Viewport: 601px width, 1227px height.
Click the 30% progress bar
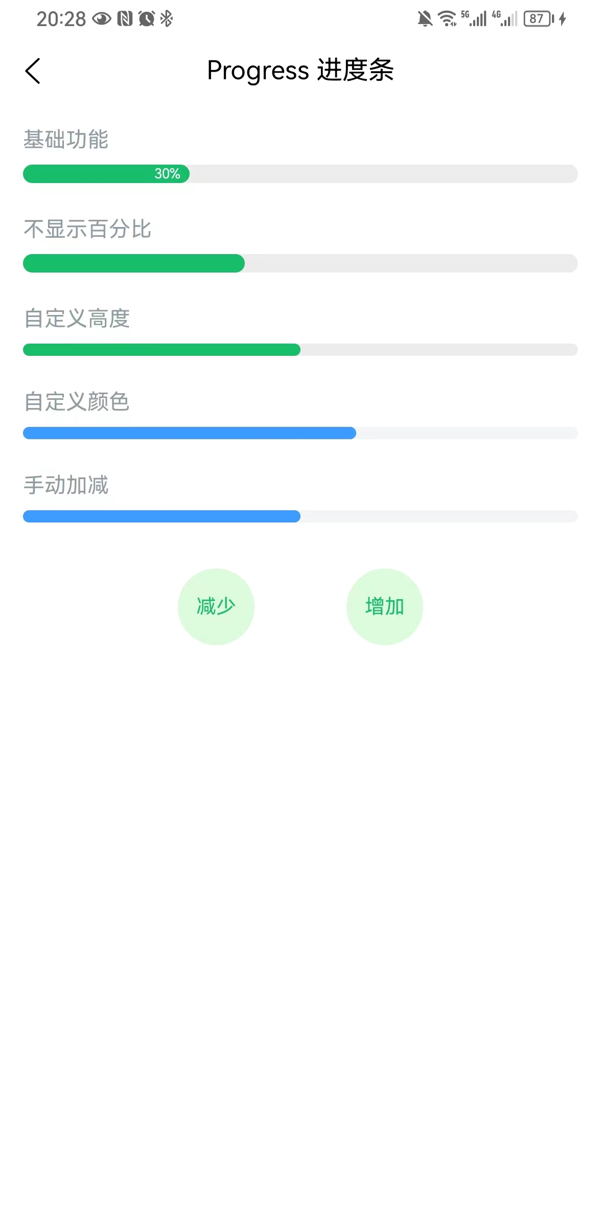(x=300, y=174)
